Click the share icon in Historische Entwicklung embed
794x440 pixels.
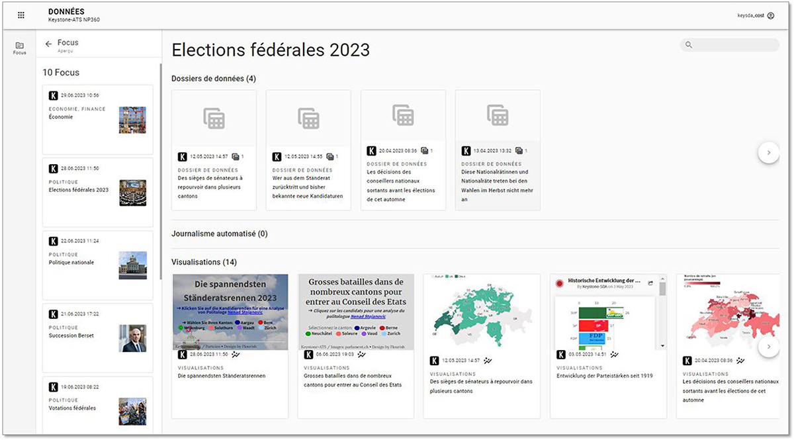coord(650,284)
